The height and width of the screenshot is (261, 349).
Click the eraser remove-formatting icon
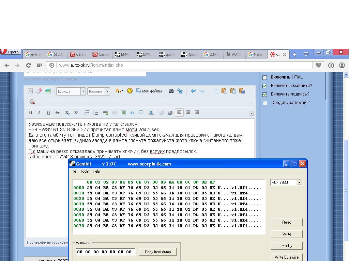[x=39, y=91]
